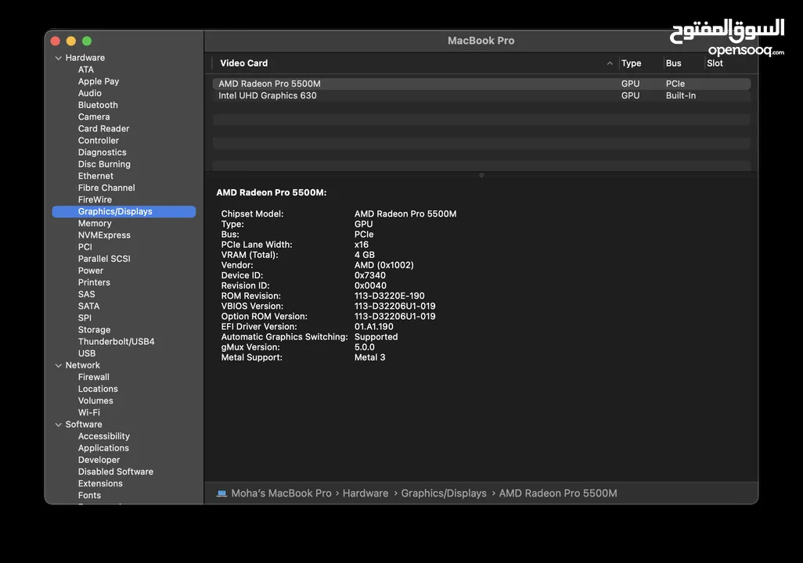Open Accessibility under Software
The height and width of the screenshot is (563, 803).
point(104,436)
